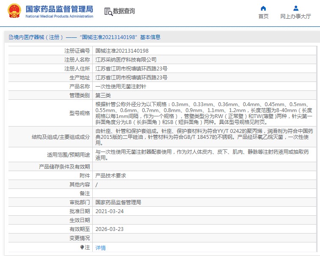Click registration number value 国械注准20213140198

click(122, 51)
